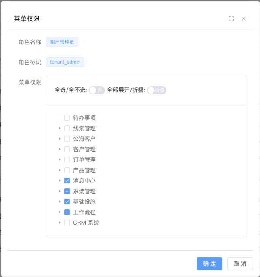Expand the CRM 系统 tree node arrow
260x277 pixels.
(59, 223)
